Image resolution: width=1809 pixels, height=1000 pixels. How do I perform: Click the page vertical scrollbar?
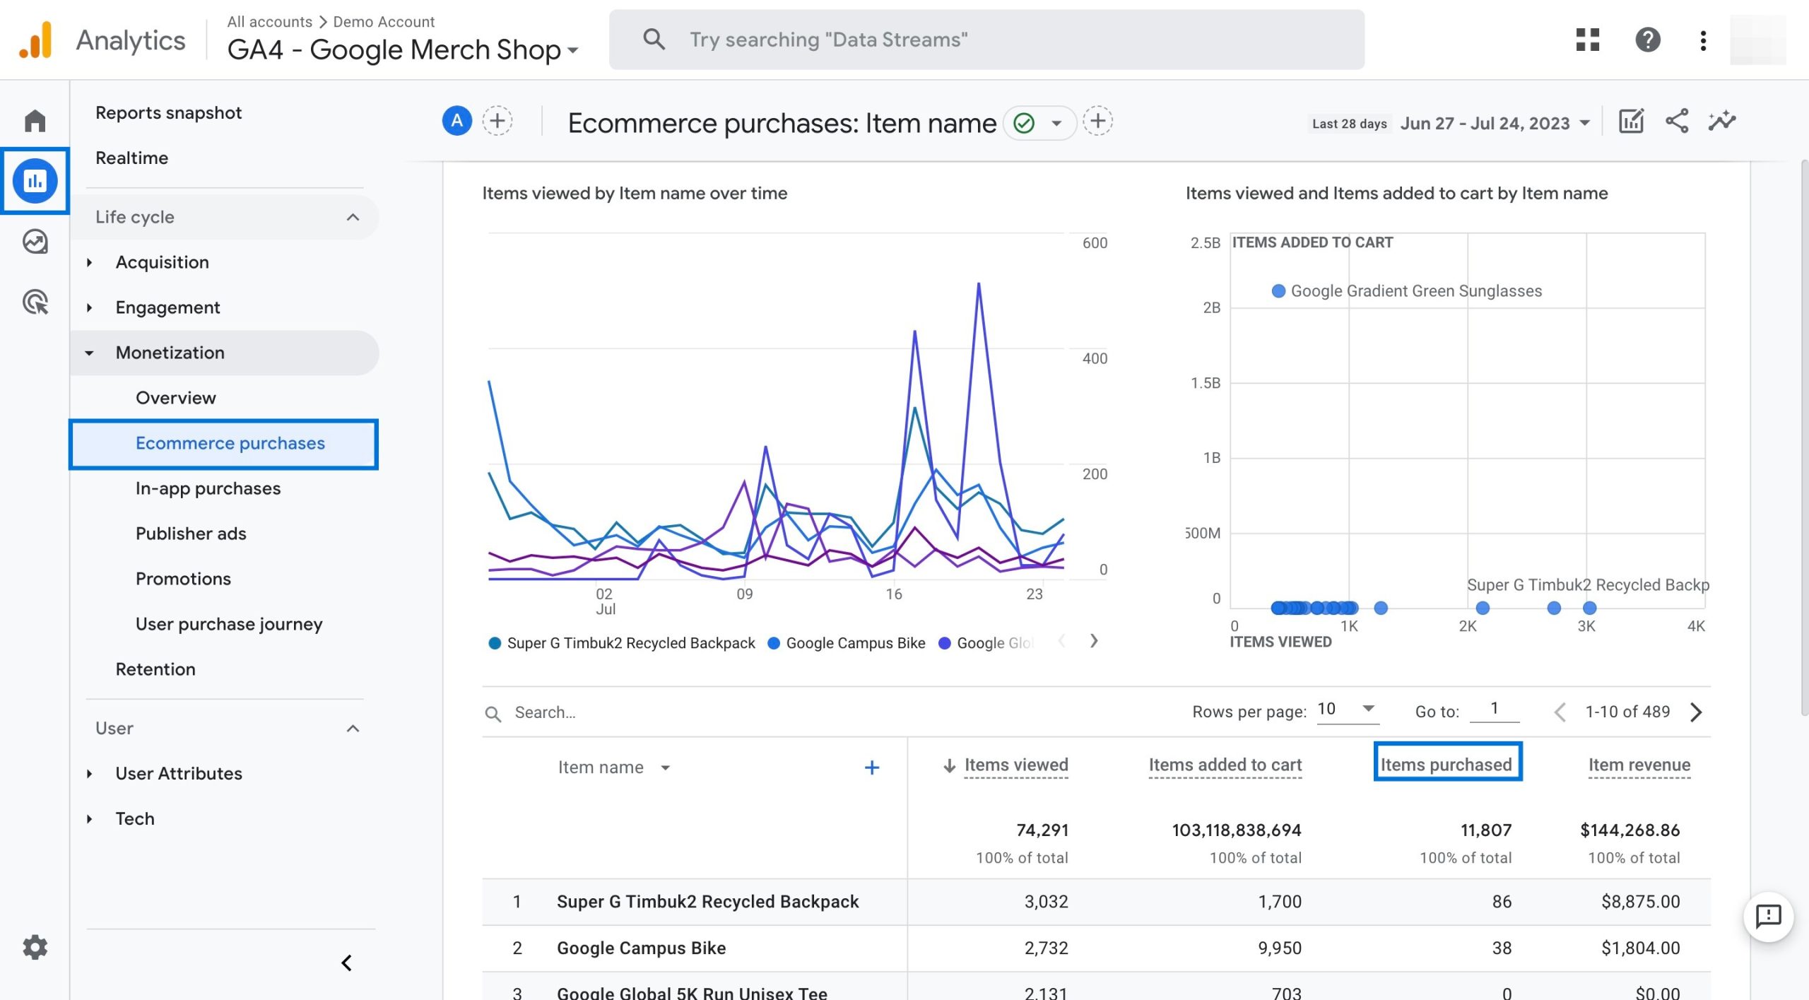[x=1804, y=438]
